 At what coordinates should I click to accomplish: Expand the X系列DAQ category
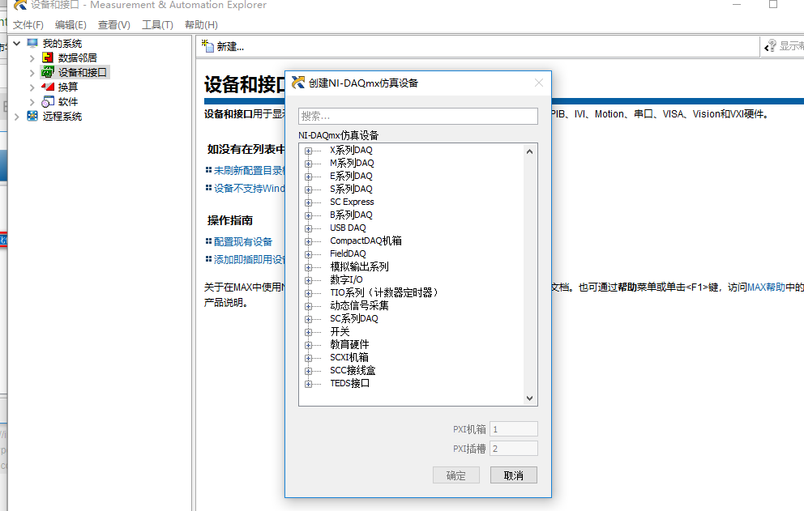[x=309, y=150]
